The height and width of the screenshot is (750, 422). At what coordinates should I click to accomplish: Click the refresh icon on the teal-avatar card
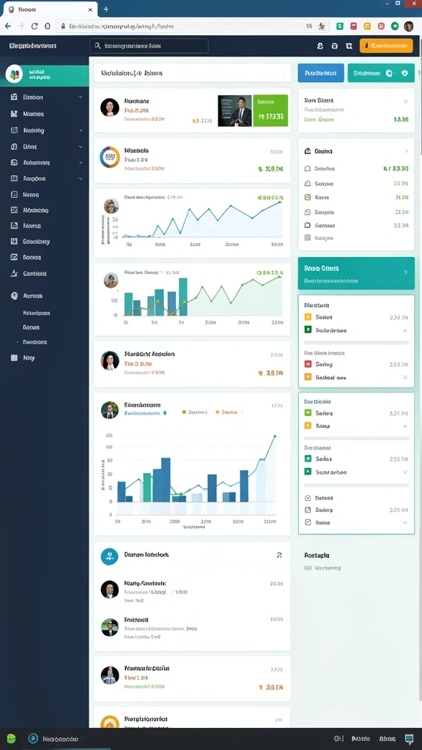click(x=279, y=555)
